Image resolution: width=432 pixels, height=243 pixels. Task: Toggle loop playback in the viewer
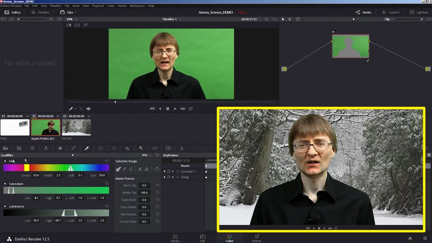click(191, 109)
